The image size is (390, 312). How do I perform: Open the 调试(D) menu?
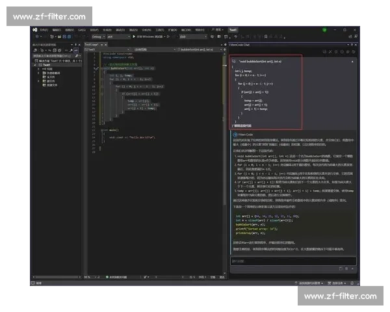(x=120, y=30)
